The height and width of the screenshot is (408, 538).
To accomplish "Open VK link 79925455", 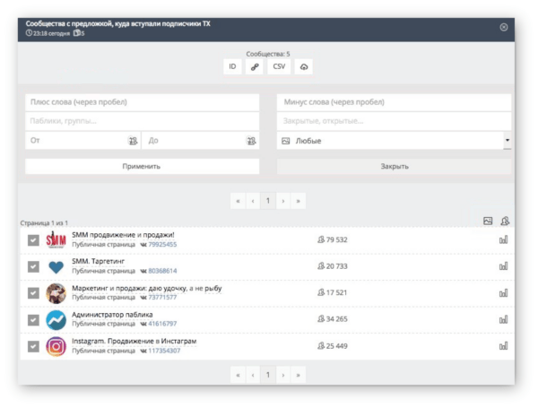I will pos(162,244).
